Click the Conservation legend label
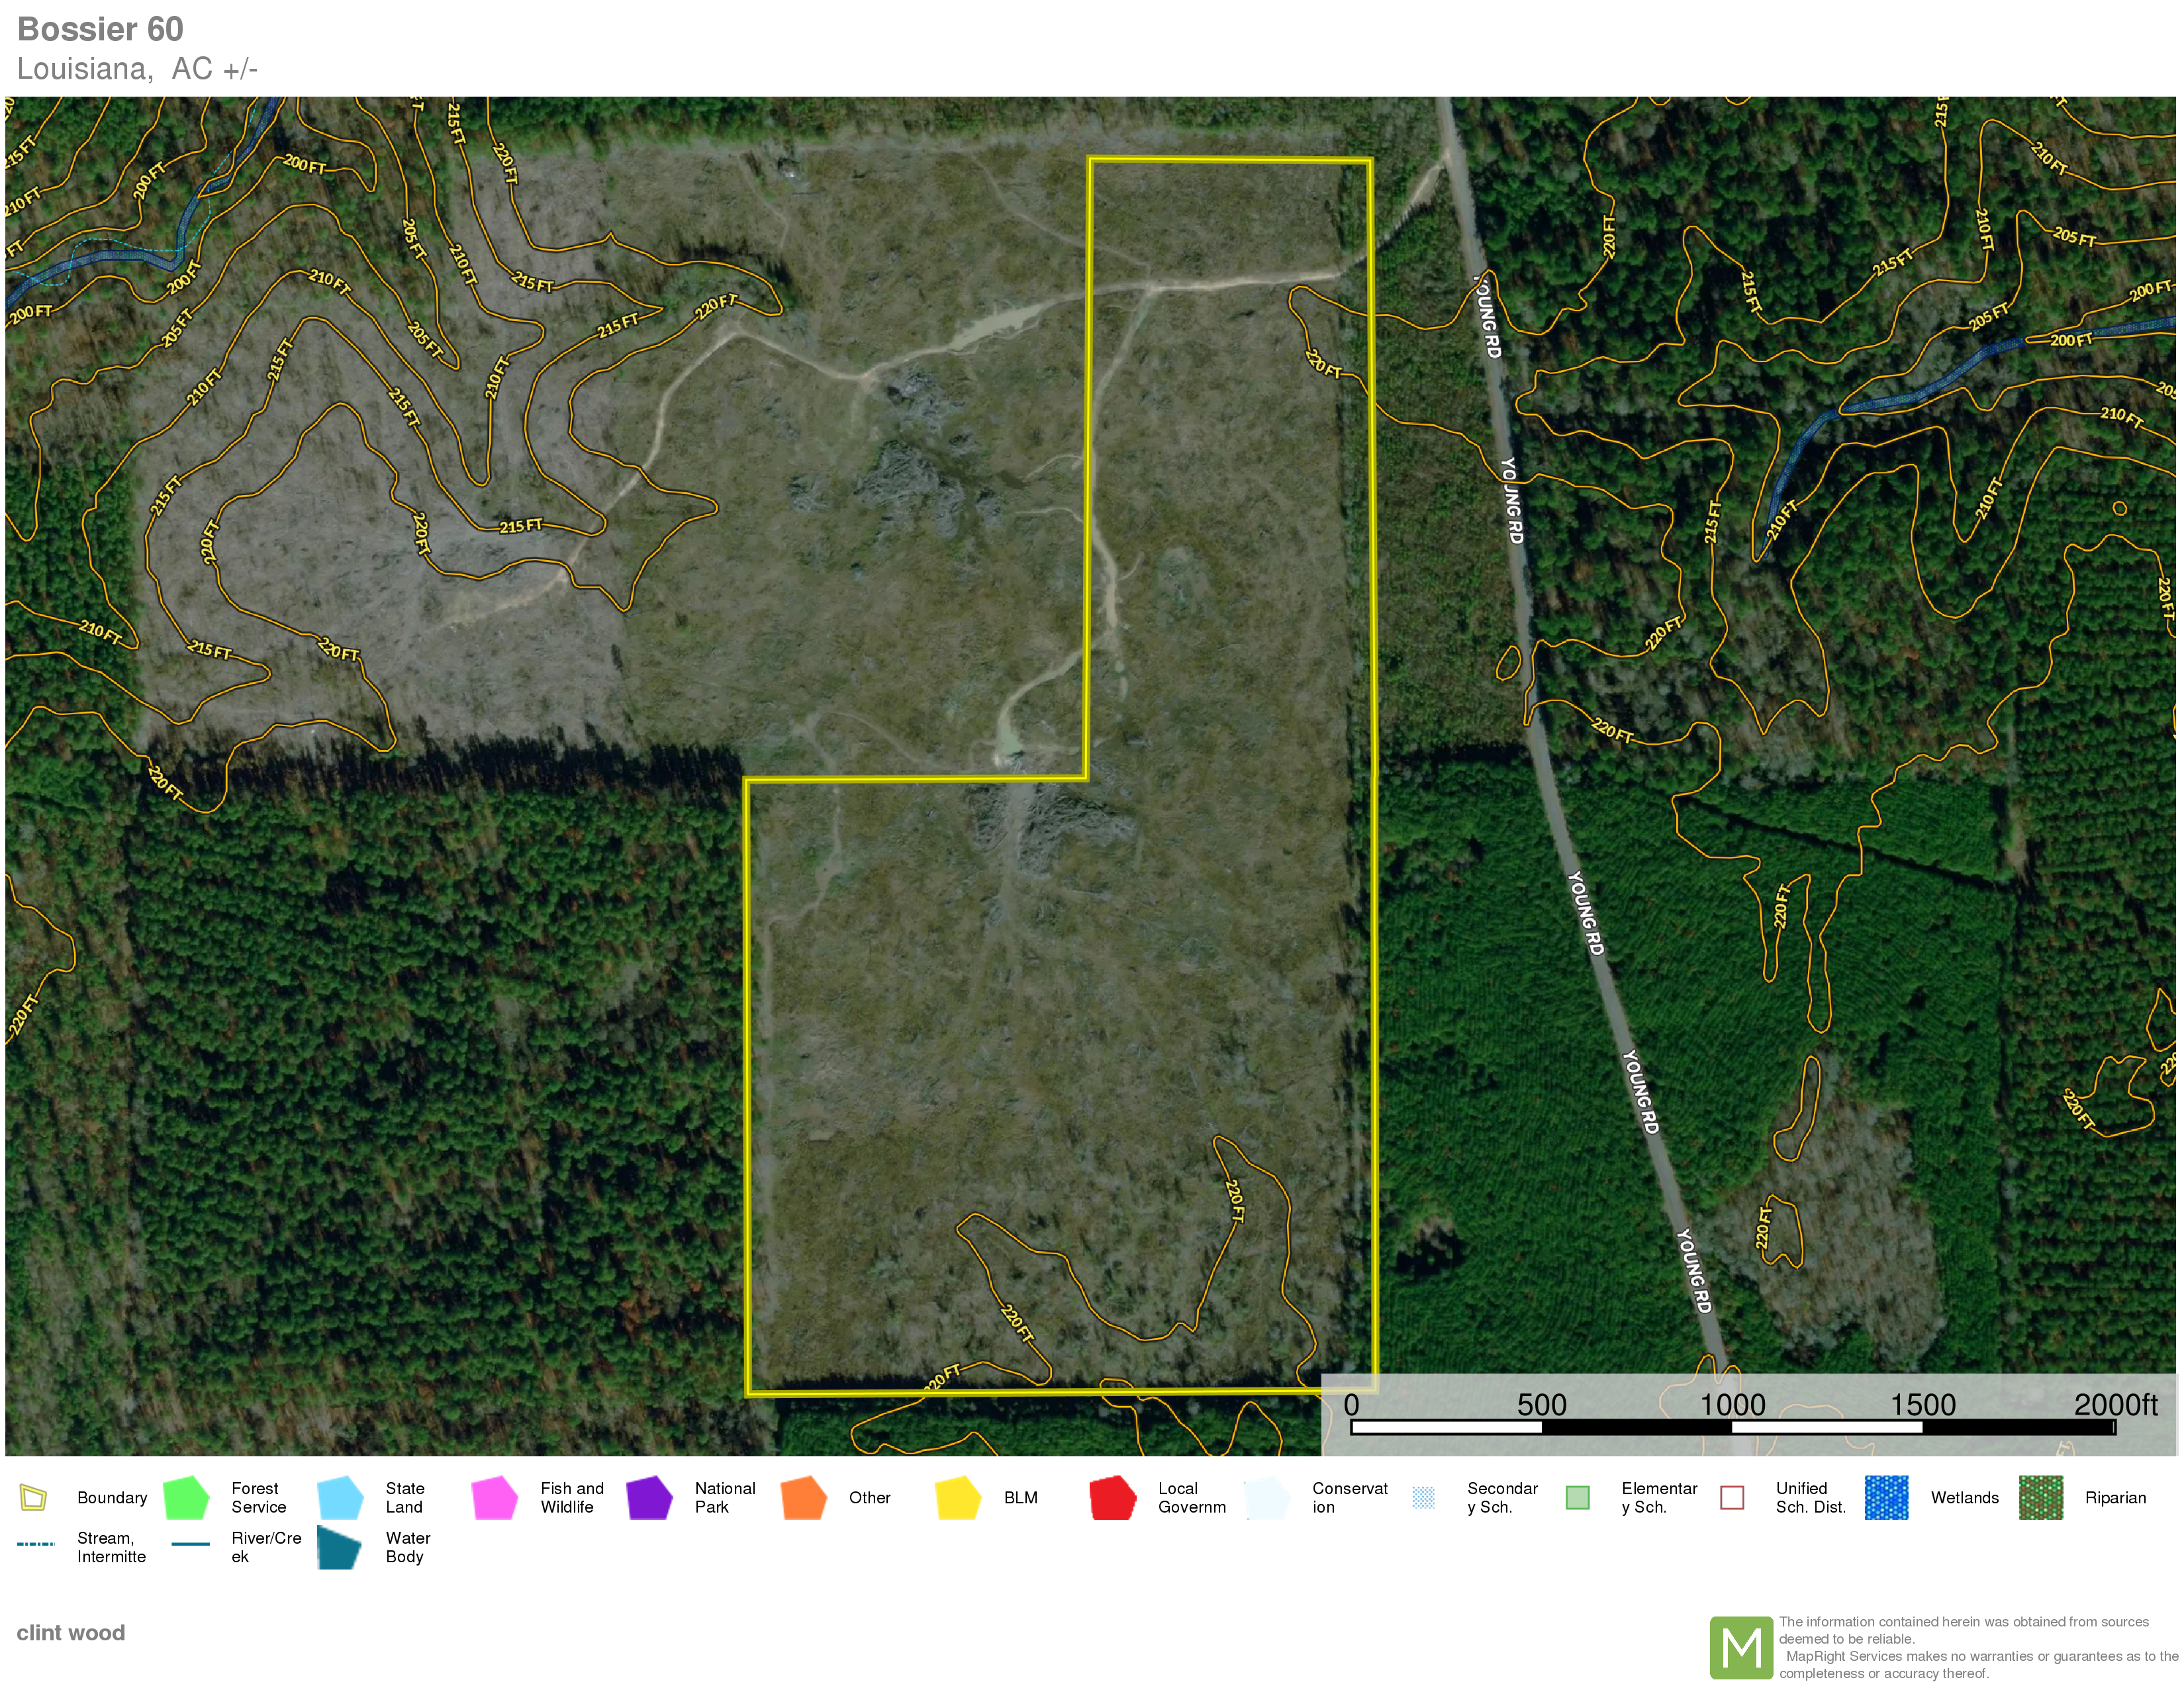Image resolution: width=2184 pixels, height=1688 pixels. (x=1349, y=1497)
